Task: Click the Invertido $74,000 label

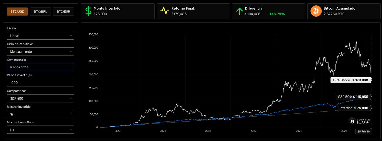Action: (354, 108)
